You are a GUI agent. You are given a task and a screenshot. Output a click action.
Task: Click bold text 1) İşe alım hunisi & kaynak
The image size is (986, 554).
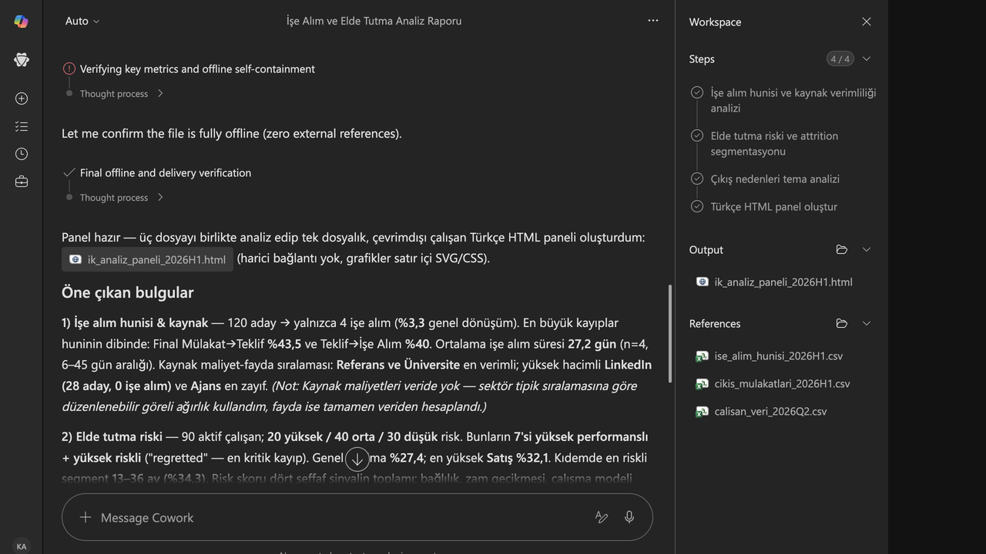pyautogui.click(x=135, y=322)
